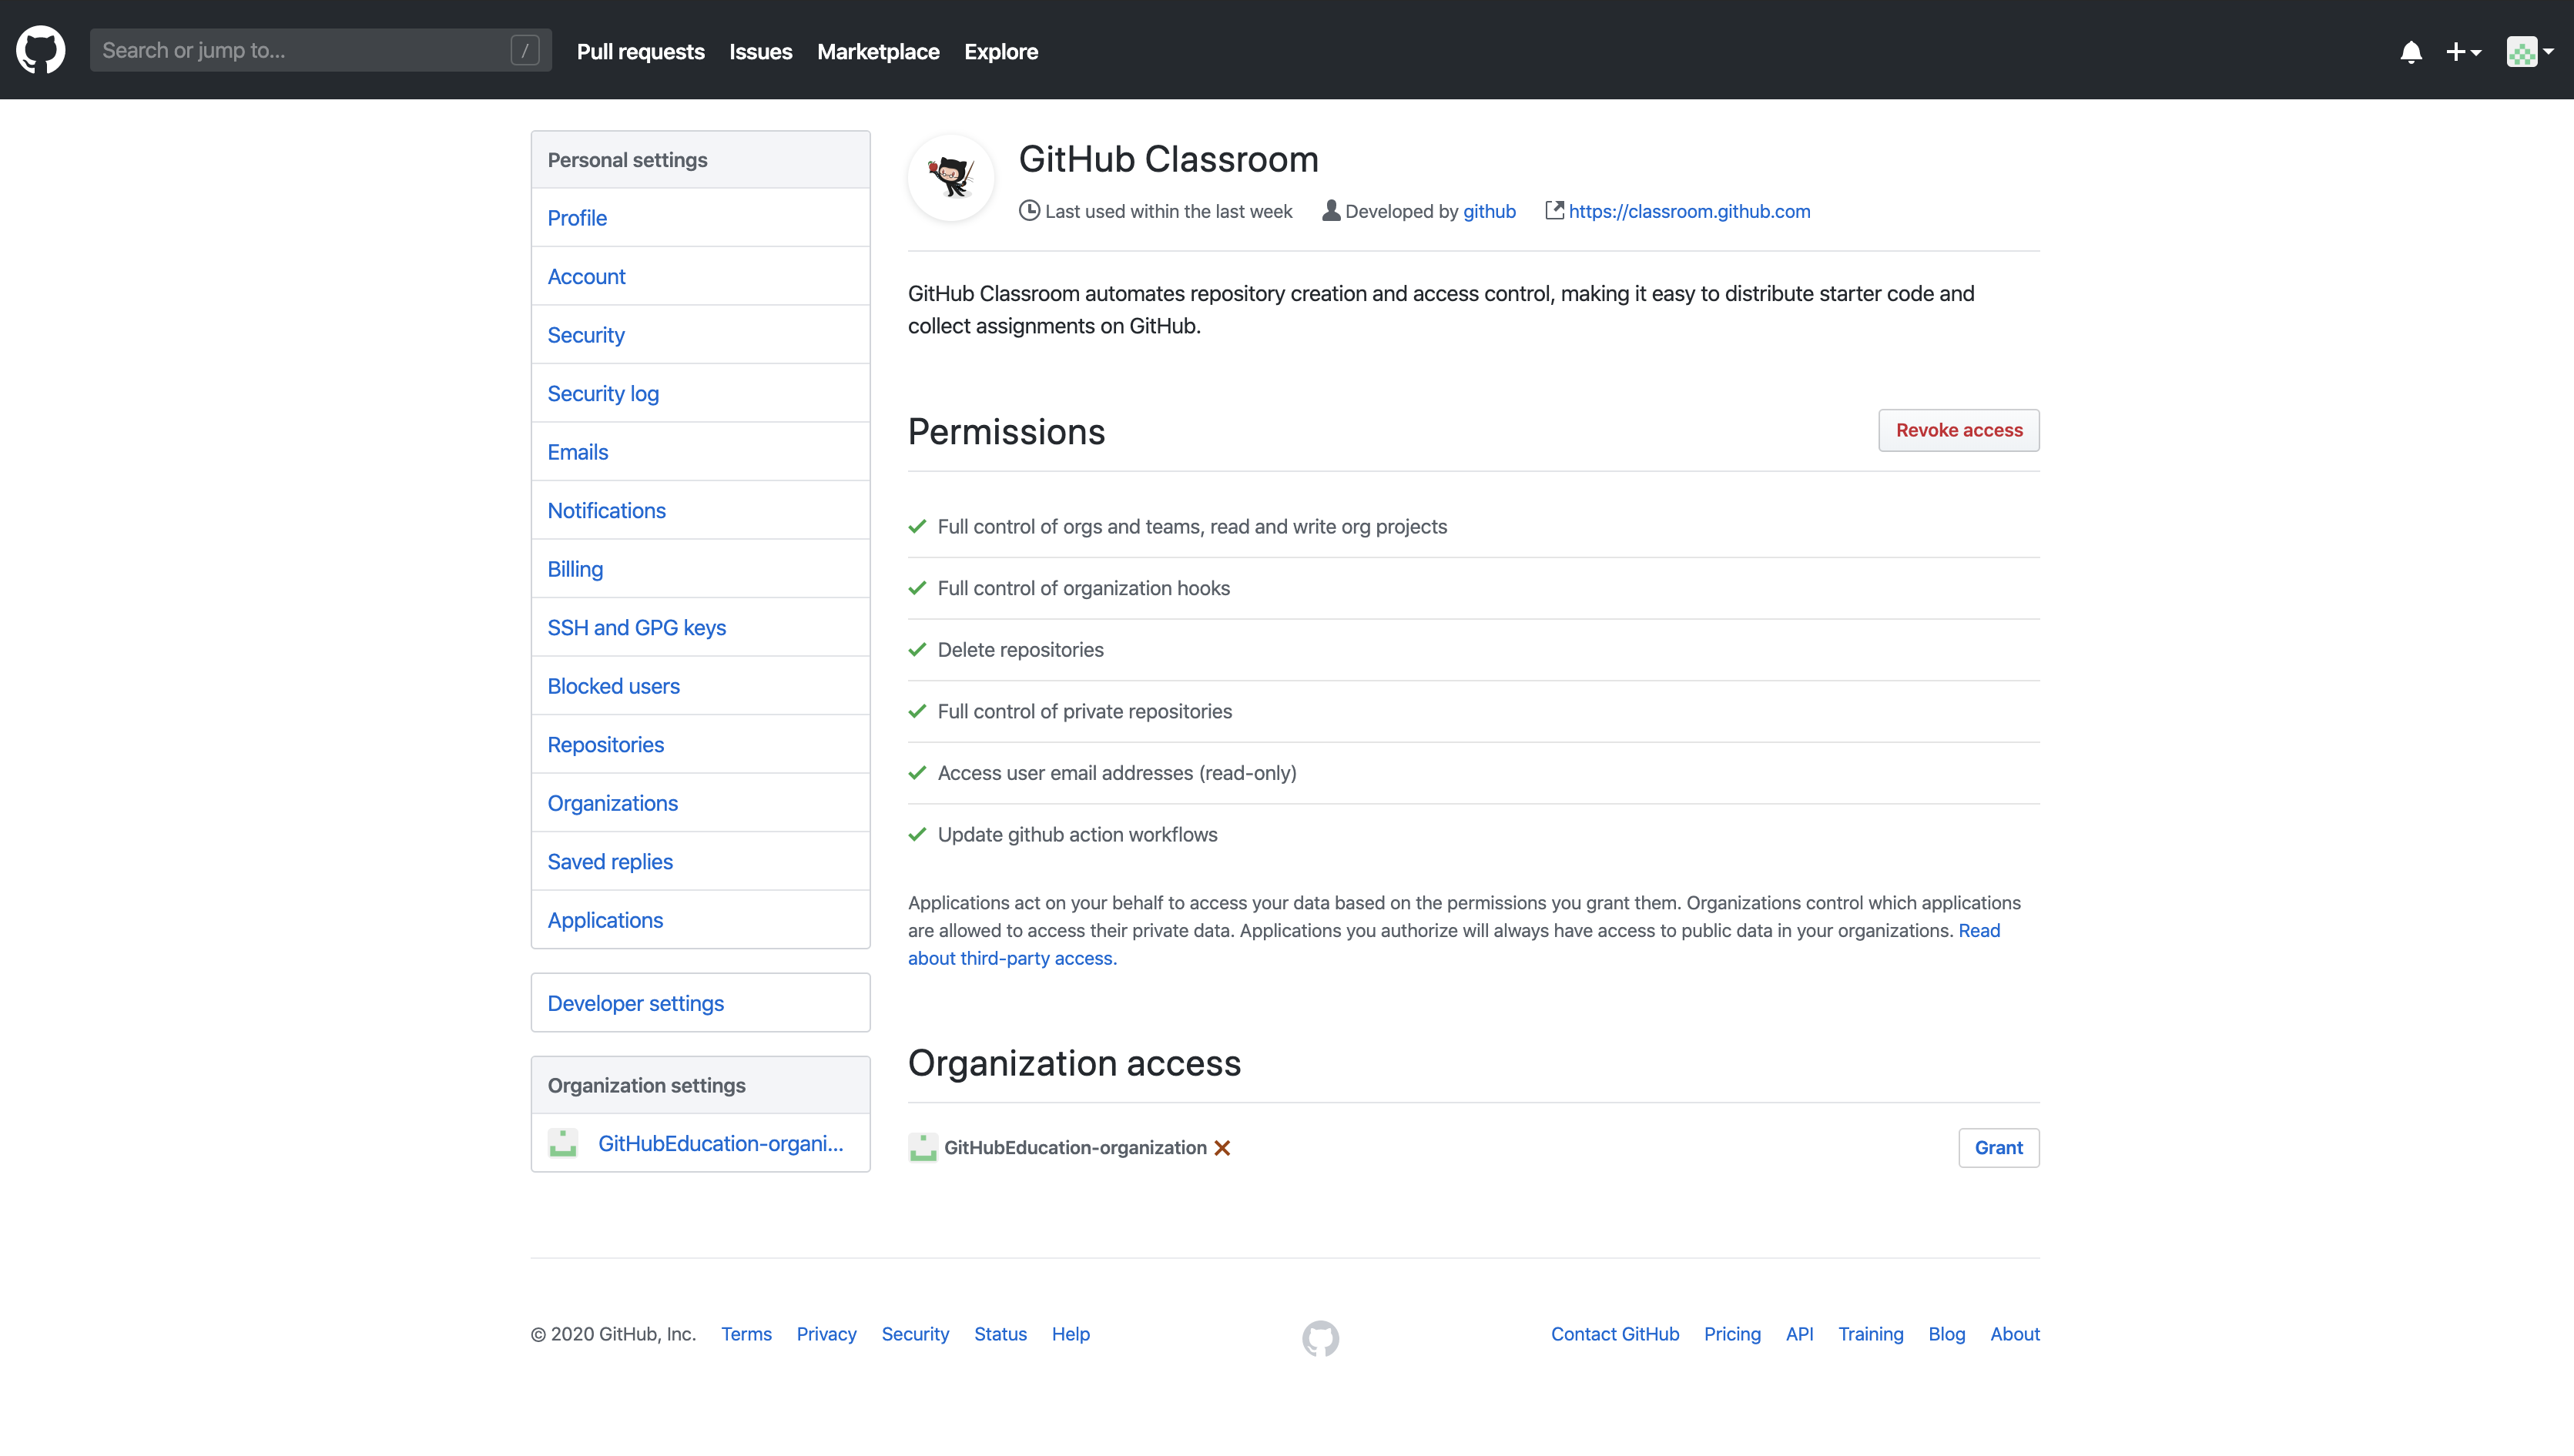Click Full control of private repositories text
This screenshot has width=2574, height=1456.
pyautogui.click(x=1084, y=712)
